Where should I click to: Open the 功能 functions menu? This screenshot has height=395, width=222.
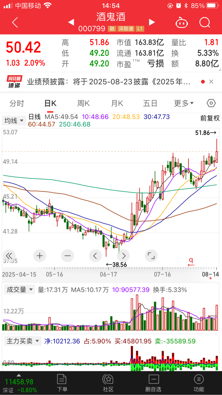click(199, 383)
